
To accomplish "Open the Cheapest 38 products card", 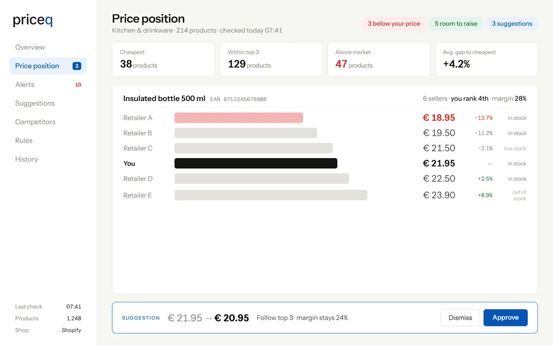I will click(x=163, y=59).
